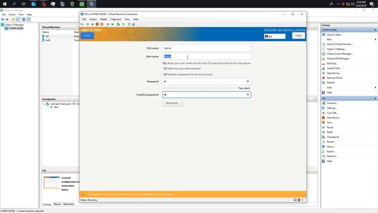This screenshot has height=213, width=378.
Task: Expand the New submenu in Actions pane
Action: point(375,40)
